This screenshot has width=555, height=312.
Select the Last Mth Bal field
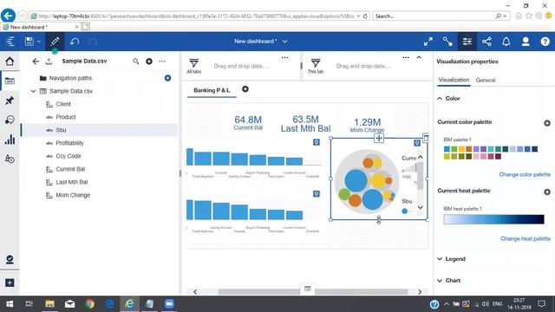(72, 182)
